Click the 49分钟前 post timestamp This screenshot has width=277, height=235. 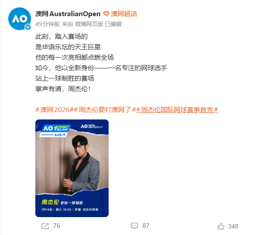coord(48,24)
